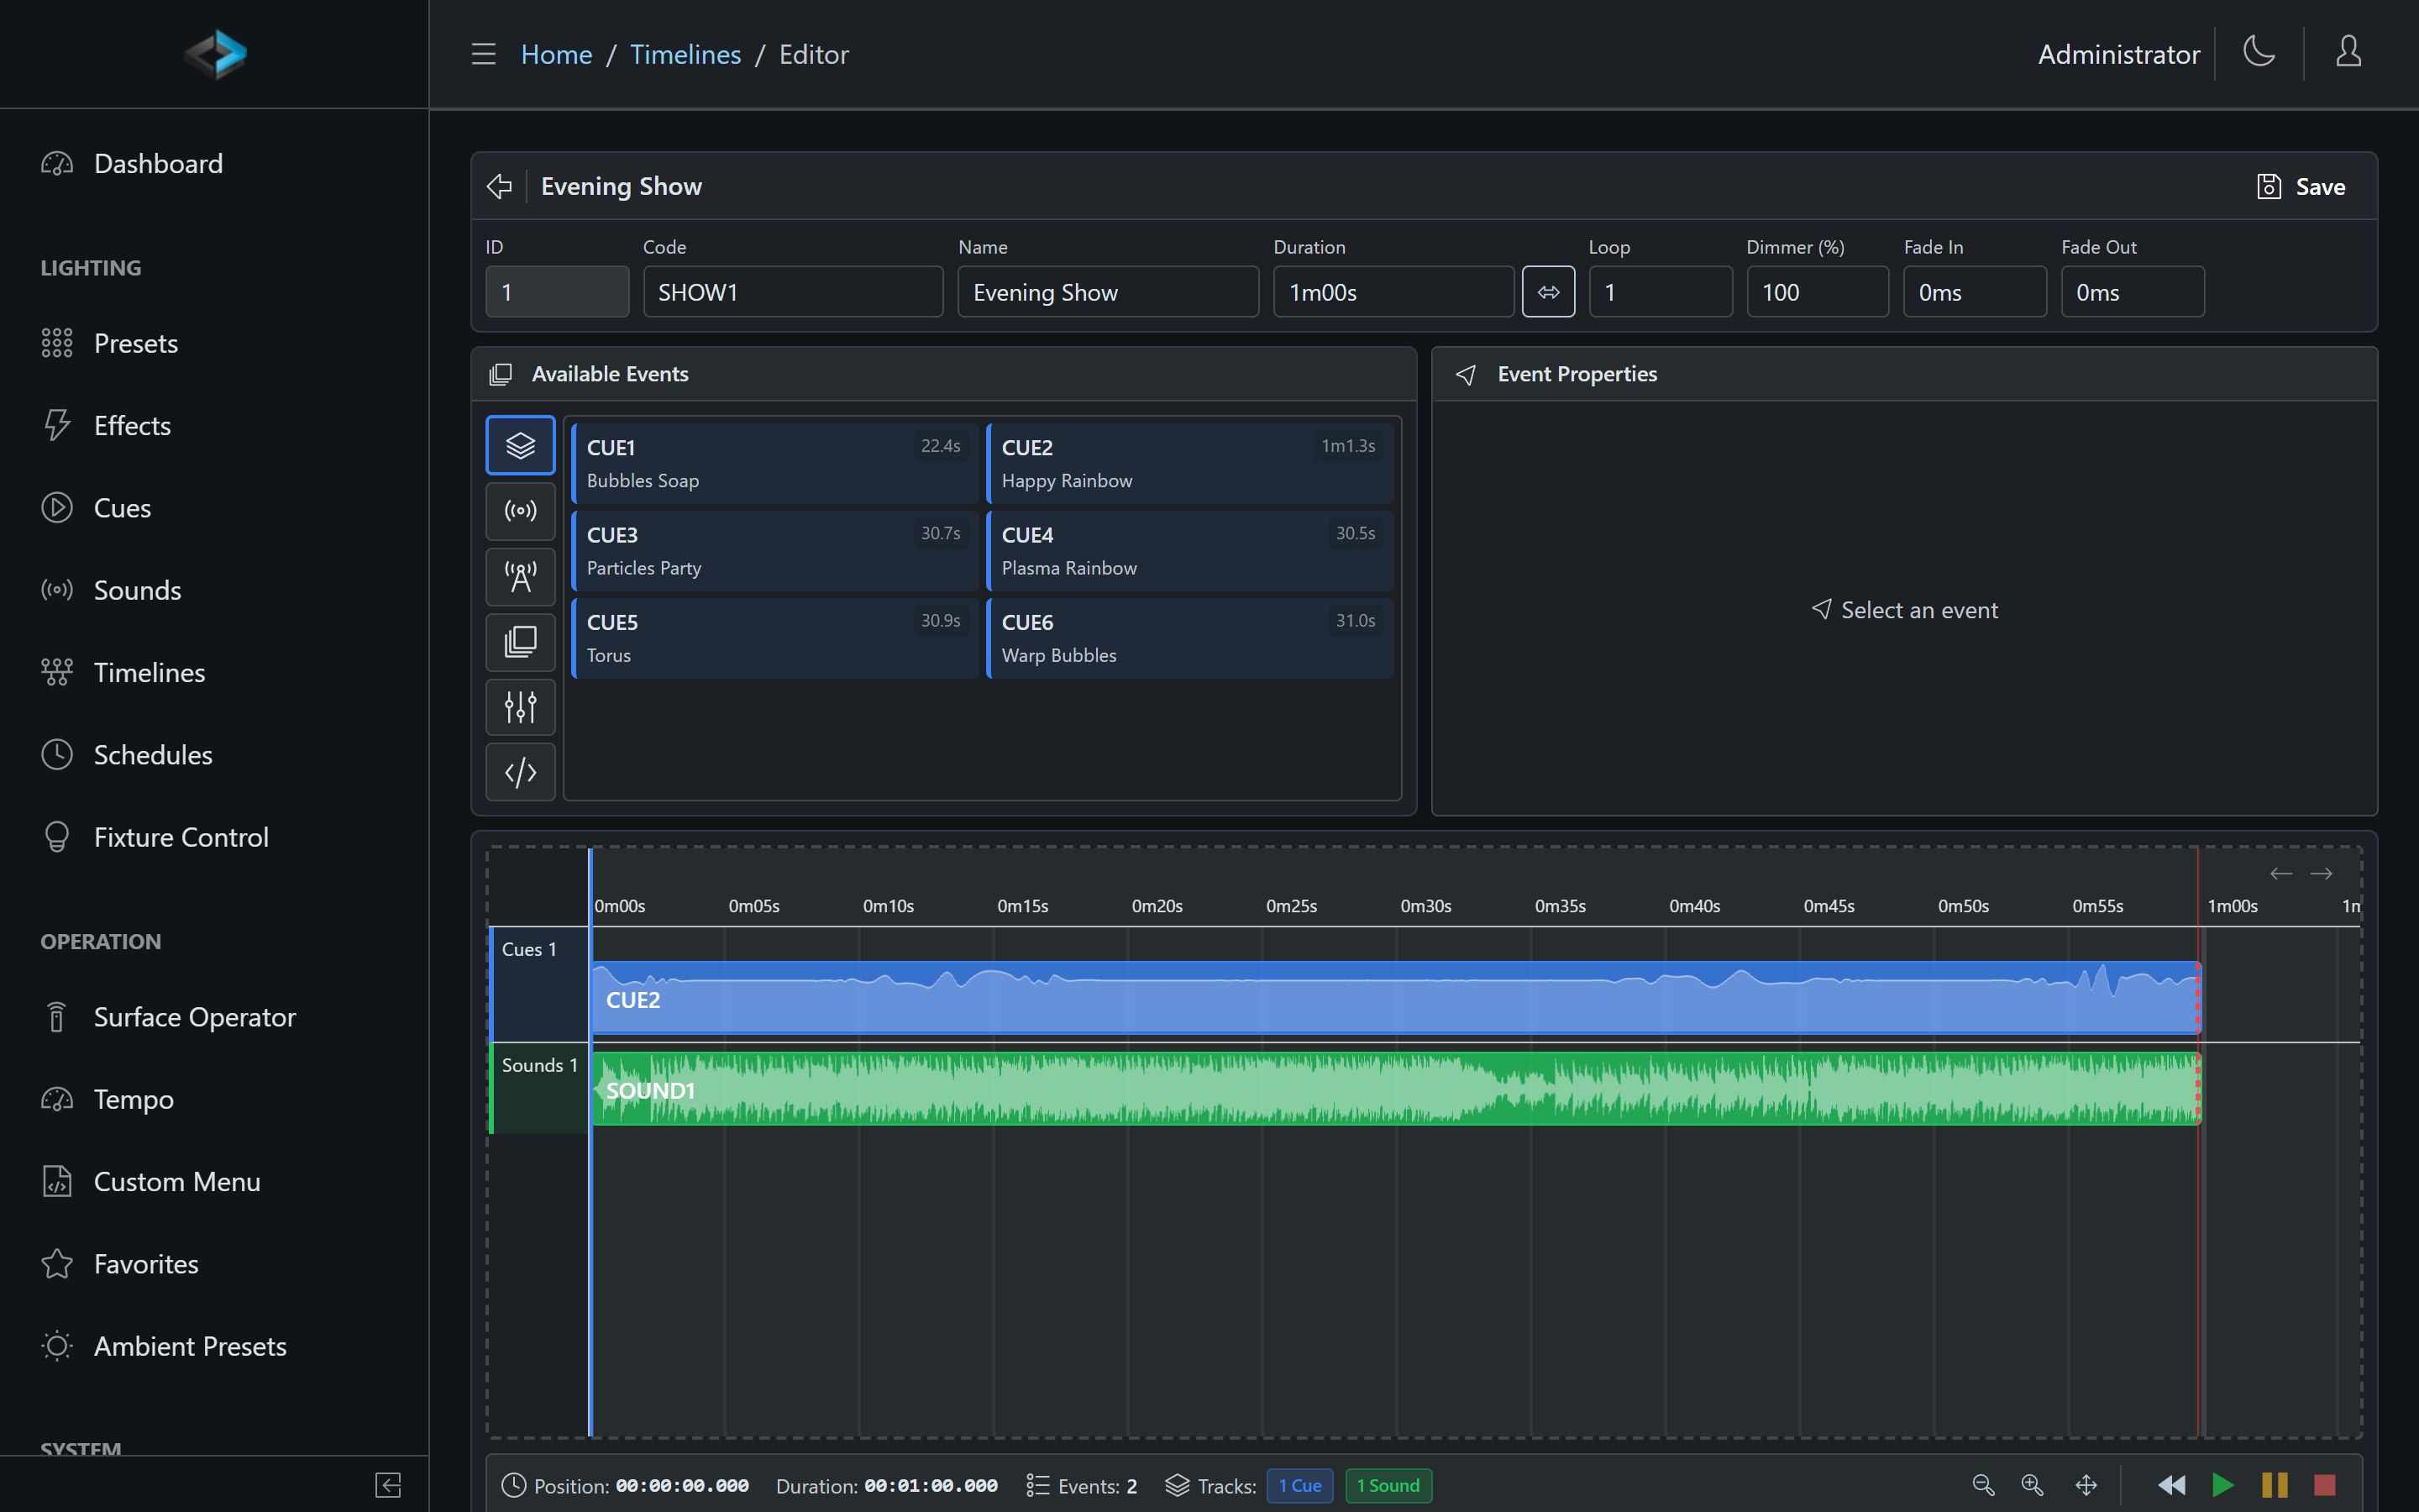The width and height of the screenshot is (2419, 1512).
Task: Stop the timeline playback
Action: pos(2325,1485)
